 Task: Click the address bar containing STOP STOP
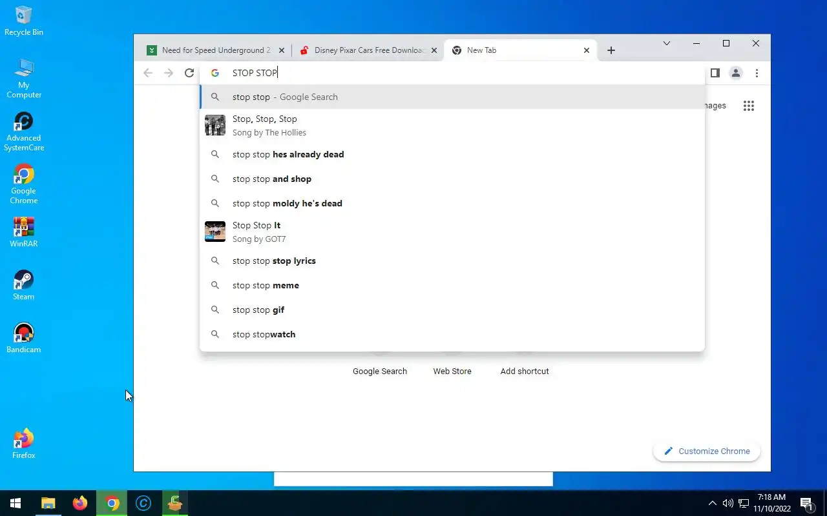click(x=452, y=73)
